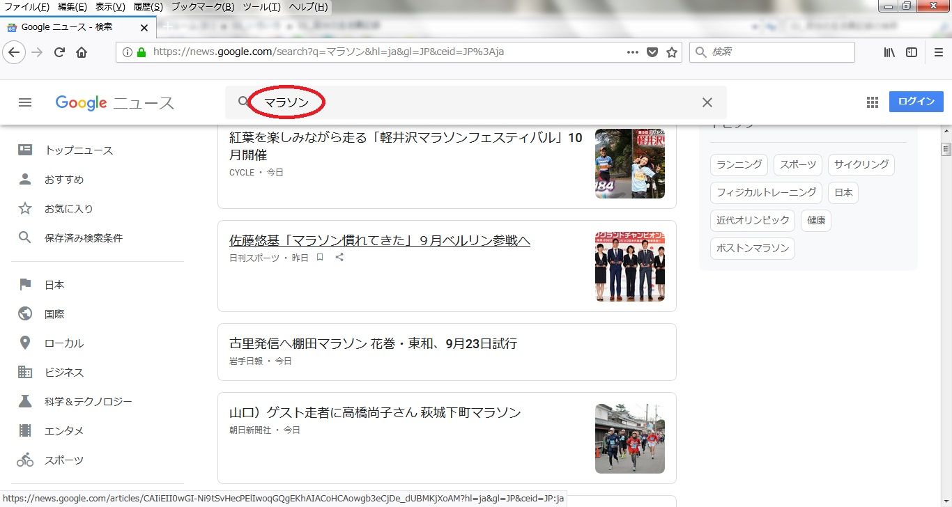
Task: Show site info via the padlock icon
Action: [142, 52]
